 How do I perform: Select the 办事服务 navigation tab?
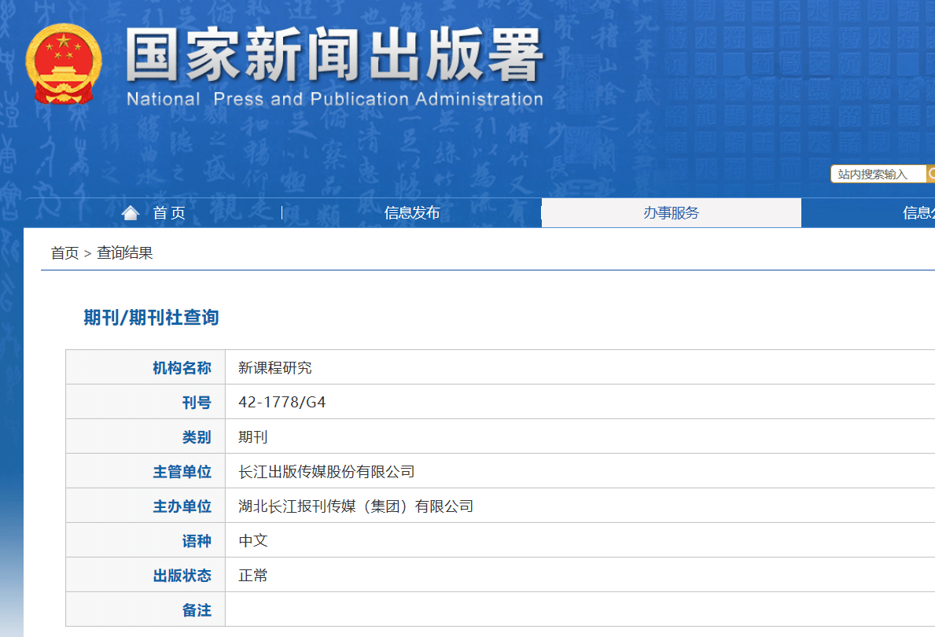(671, 213)
